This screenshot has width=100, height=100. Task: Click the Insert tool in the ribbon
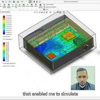tap(27, 6)
